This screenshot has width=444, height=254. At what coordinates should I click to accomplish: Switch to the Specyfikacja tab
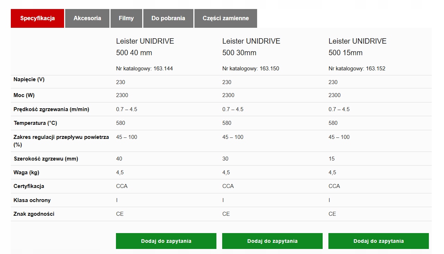tap(37, 18)
